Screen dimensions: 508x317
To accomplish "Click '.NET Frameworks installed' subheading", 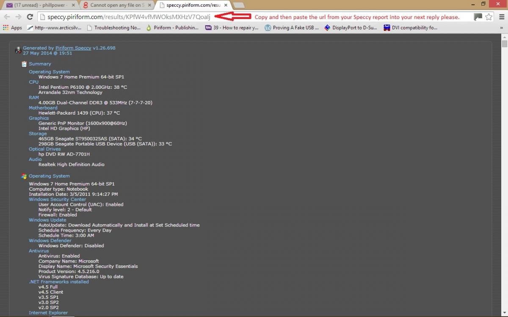I will click(x=59, y=281).
